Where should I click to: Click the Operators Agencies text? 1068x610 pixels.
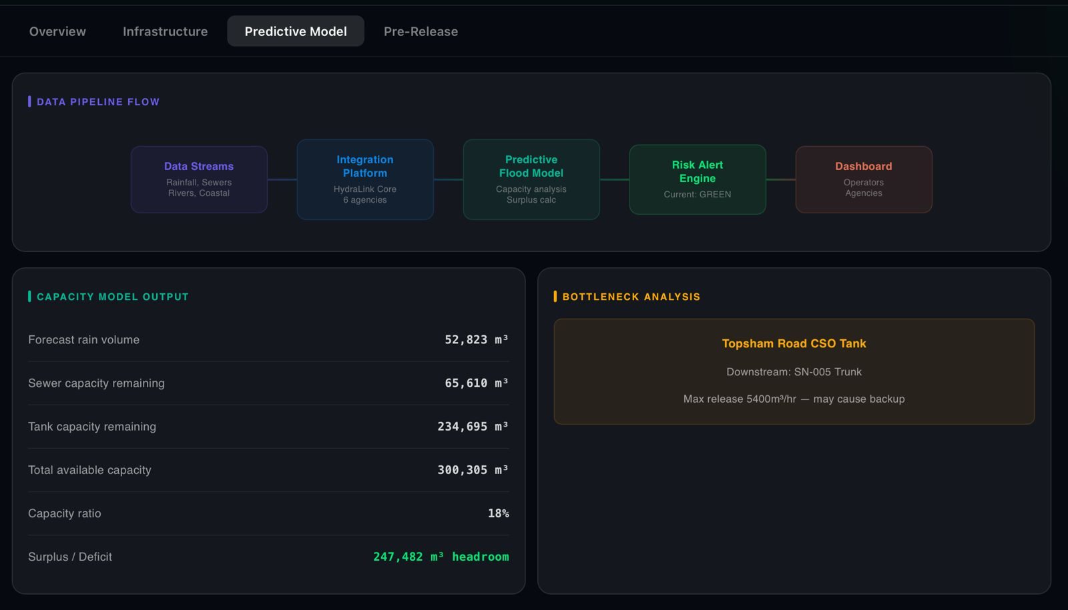tap(864, 188)
